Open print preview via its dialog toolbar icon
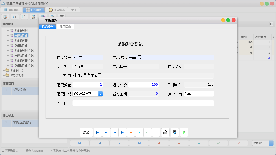The width and height of the screenshot is (276, 155). tap(174, 132)
